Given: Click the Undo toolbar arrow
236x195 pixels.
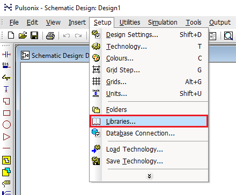Looking at the screenshot, I should [x=67, y=36].
